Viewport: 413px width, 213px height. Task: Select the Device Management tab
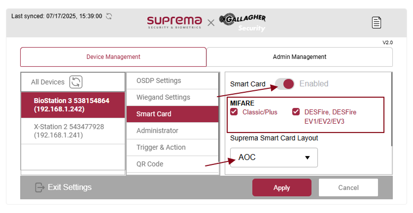point(113,57)
